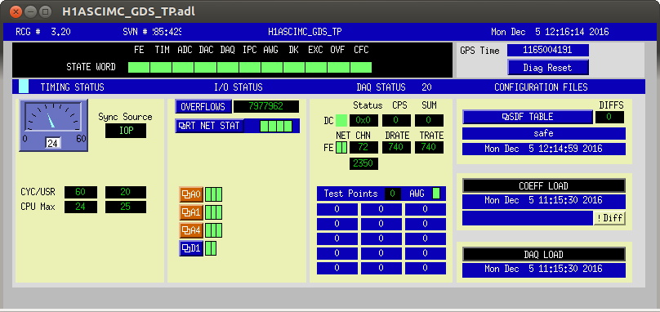Click the !Diff button
The width and height of the screenshot is (660, 312).
(609, 218)
